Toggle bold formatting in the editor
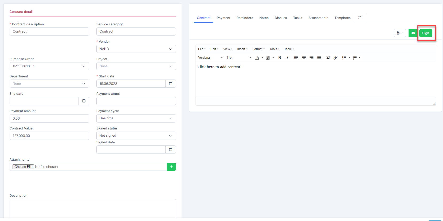The height and width of the screenshot is (221, 443). 280,58
